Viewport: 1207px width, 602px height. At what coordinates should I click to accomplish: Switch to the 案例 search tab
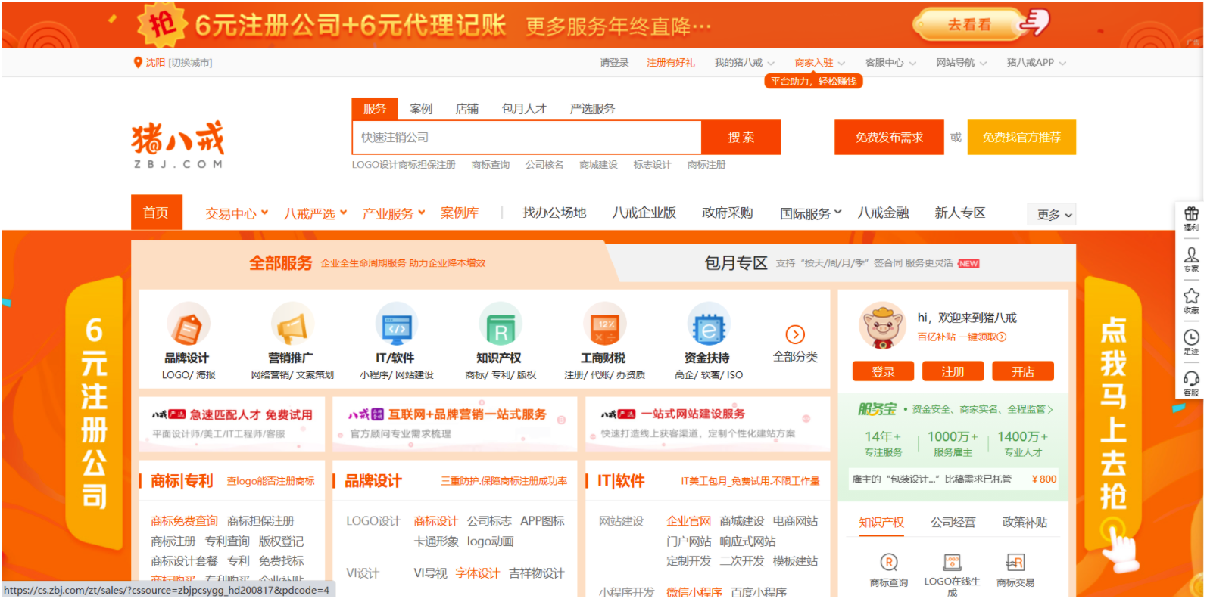tap(420, 109)
